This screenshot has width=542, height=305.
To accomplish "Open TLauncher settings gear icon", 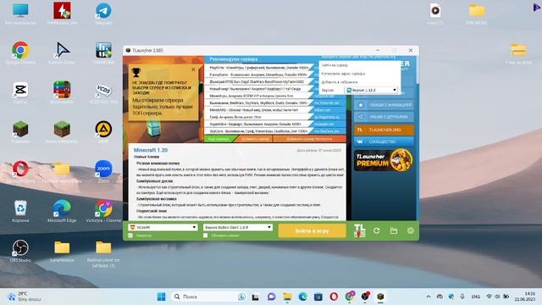I will (x=410, y=230).
